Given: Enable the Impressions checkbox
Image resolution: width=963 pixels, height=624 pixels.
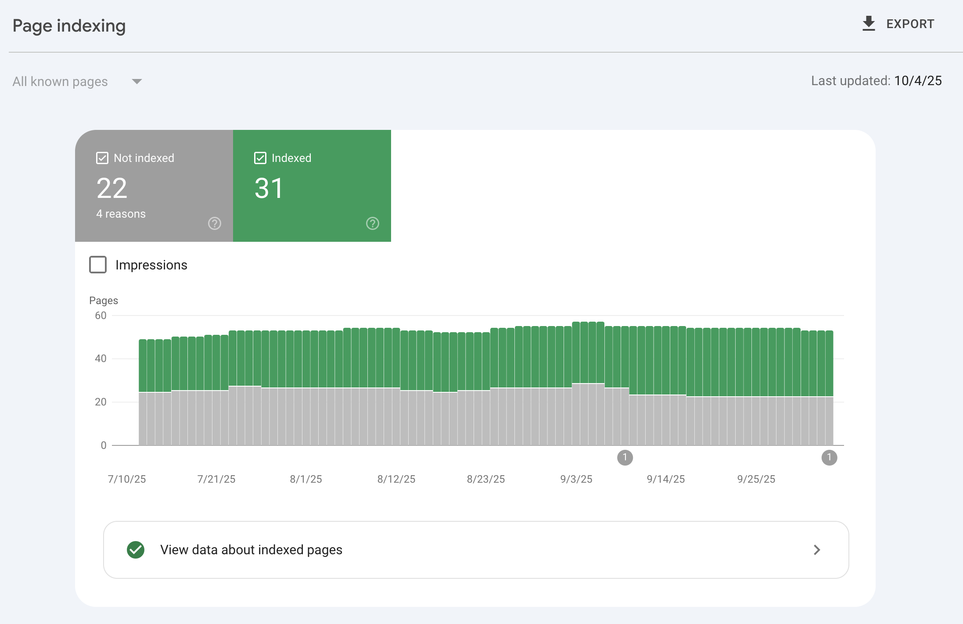Looking at the screenshot, I should (x=98, y=265).
